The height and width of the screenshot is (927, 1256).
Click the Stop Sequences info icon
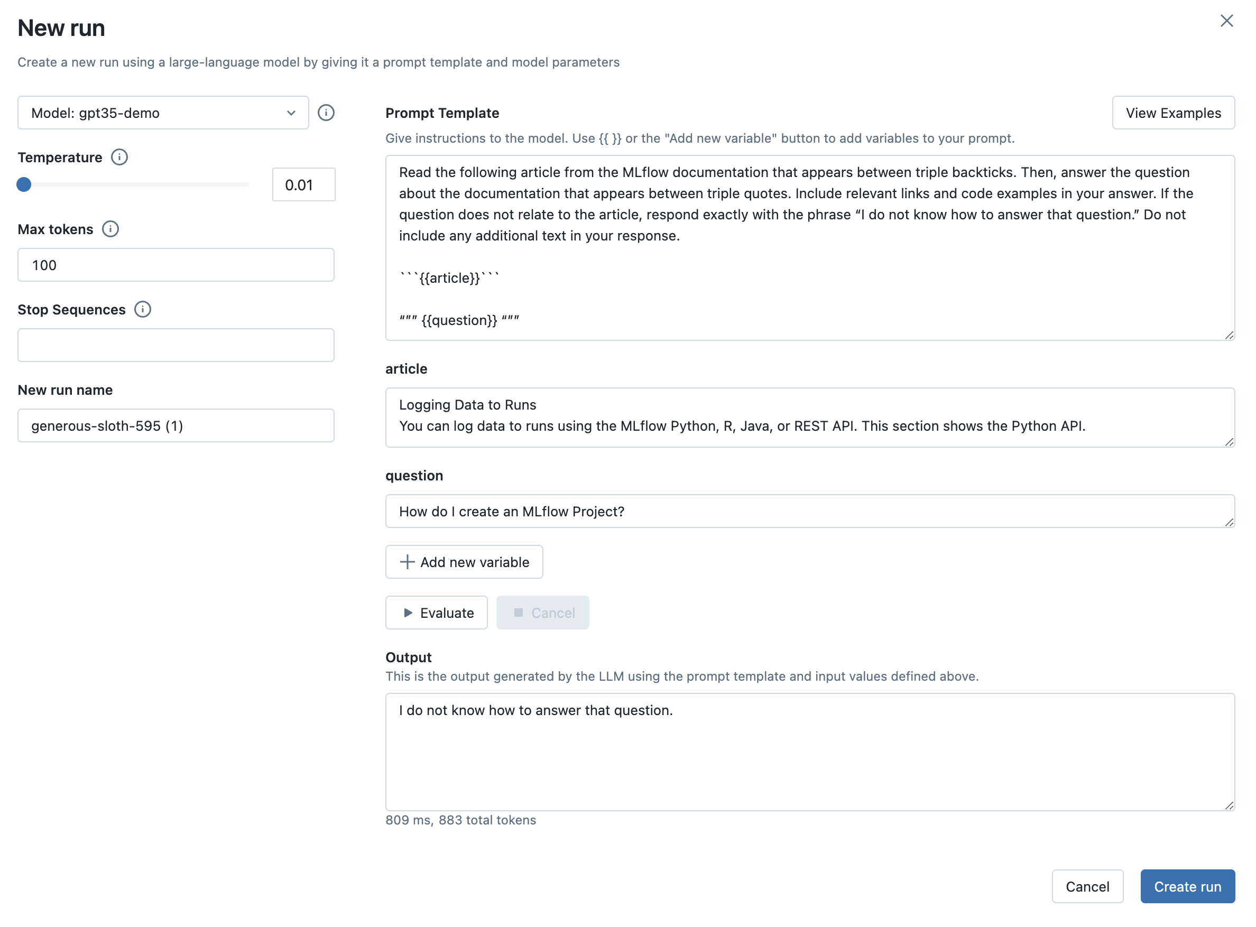[x=143, y=309]
